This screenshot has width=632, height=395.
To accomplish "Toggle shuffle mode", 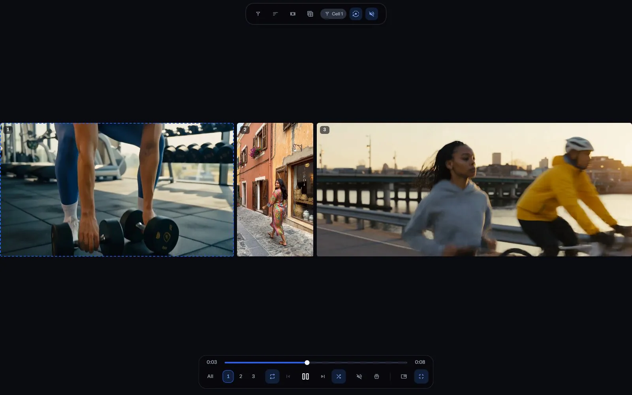I will [339, 376].
